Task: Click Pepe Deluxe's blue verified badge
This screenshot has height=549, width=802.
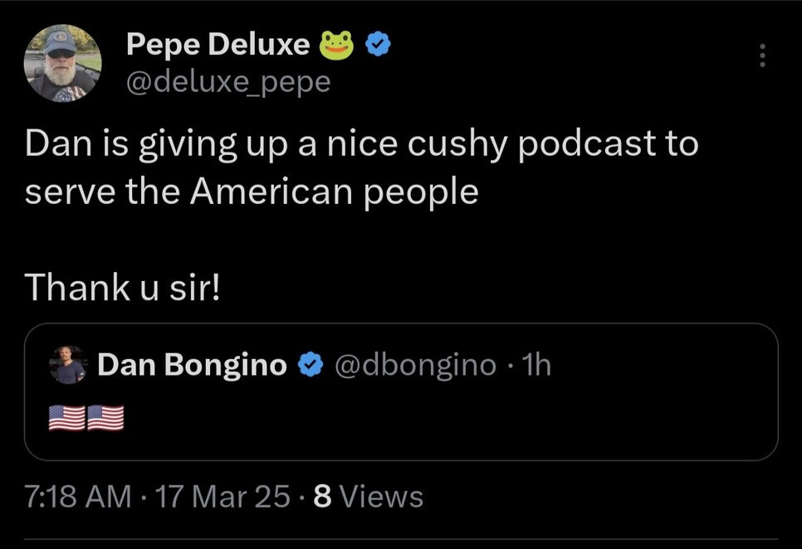Action: (x=377, y=46)
